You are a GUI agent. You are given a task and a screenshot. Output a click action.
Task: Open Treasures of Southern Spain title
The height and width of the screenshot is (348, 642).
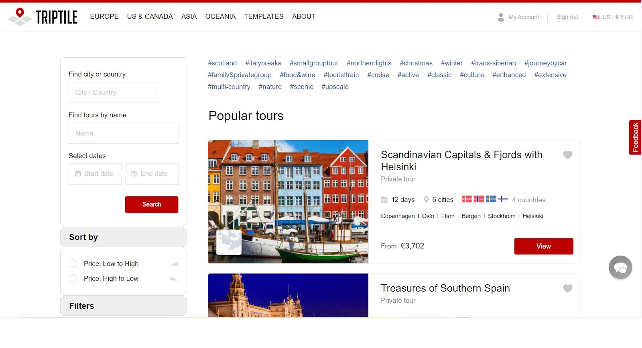(x=445, y=288)
